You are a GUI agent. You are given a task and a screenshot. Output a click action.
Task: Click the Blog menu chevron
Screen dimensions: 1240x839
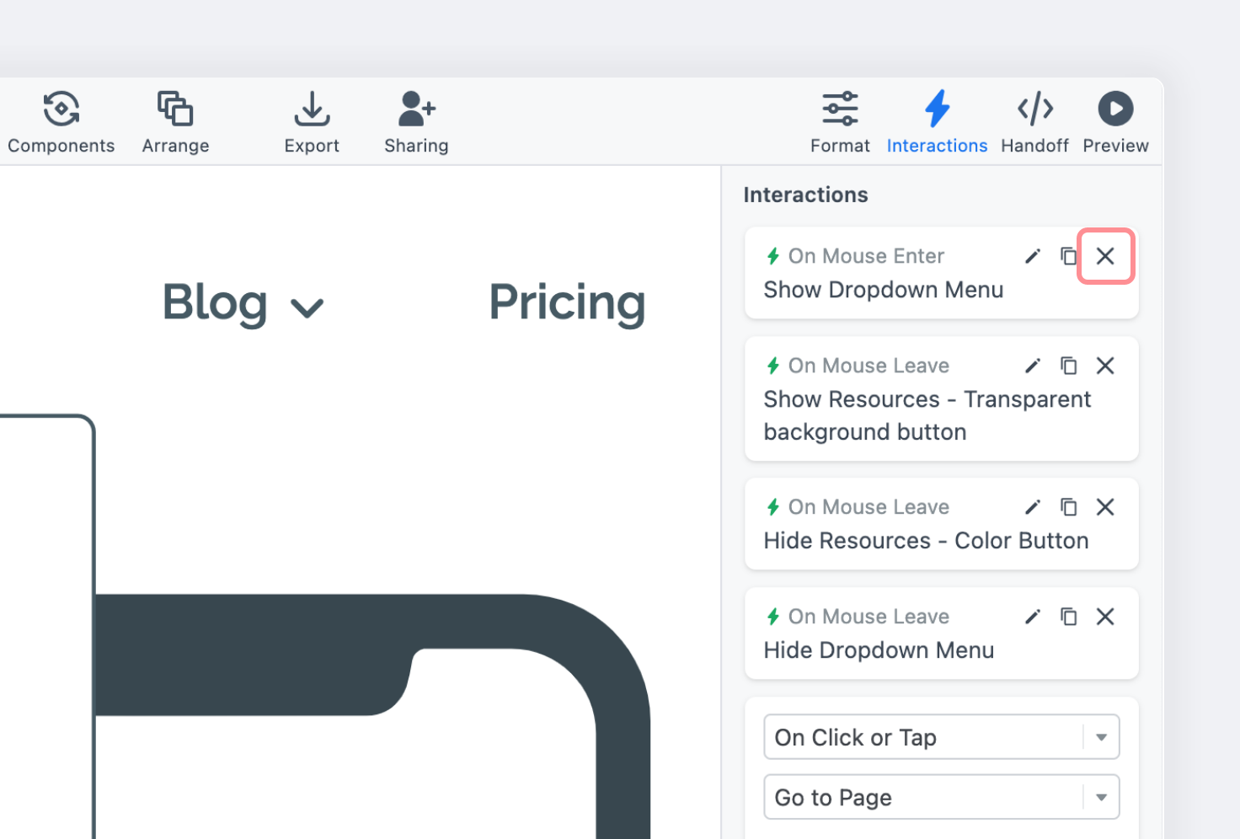click(307, 307)
